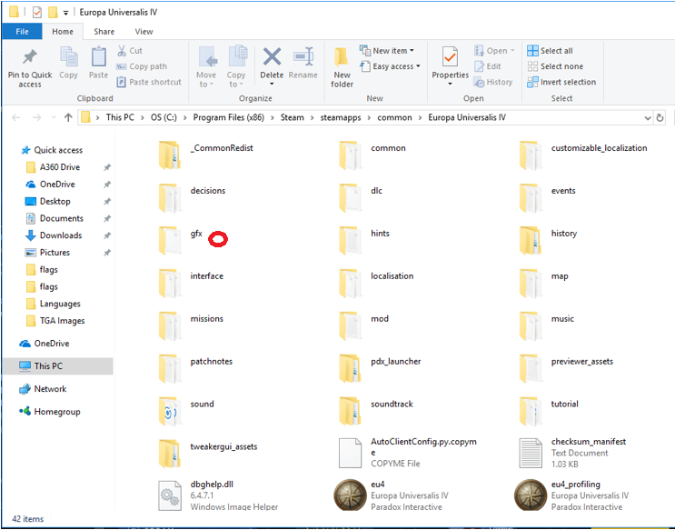Expand the address bar history dropdown

(x=647, y=117)
